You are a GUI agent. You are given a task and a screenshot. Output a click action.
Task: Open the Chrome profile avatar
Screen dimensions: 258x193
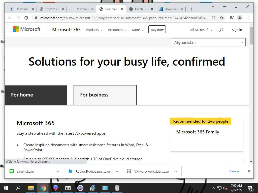[240, 18]
